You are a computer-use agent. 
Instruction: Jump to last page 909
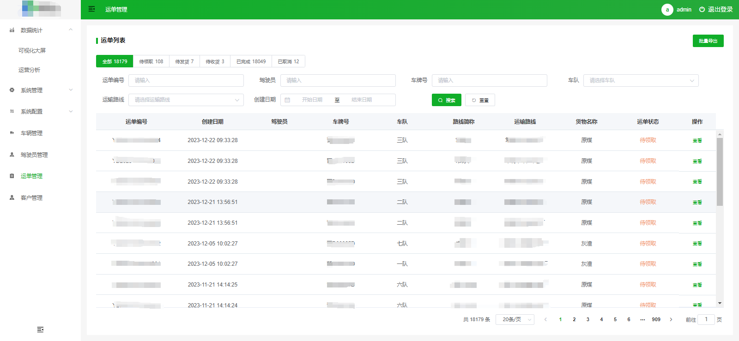pos(656,319)
